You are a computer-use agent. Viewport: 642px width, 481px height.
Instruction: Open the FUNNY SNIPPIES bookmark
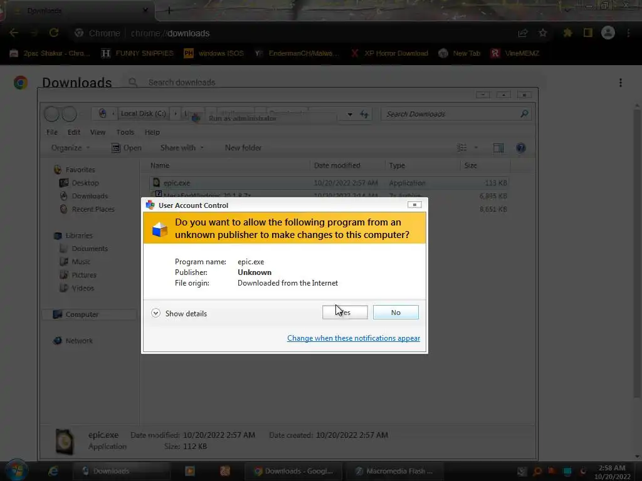[x=137, y=53]
